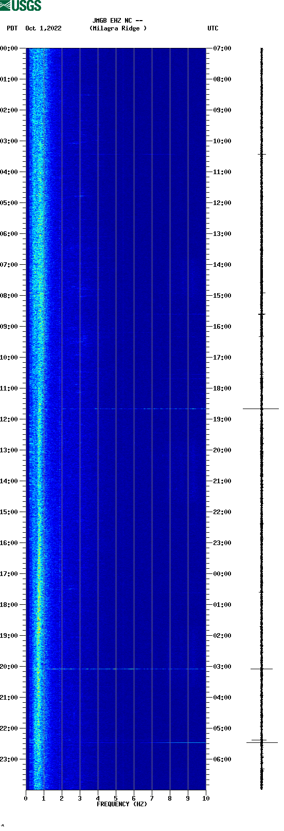Click the seismogram spike near 18:40 UTC
284x831 pixels.
[x=261, y=409]
